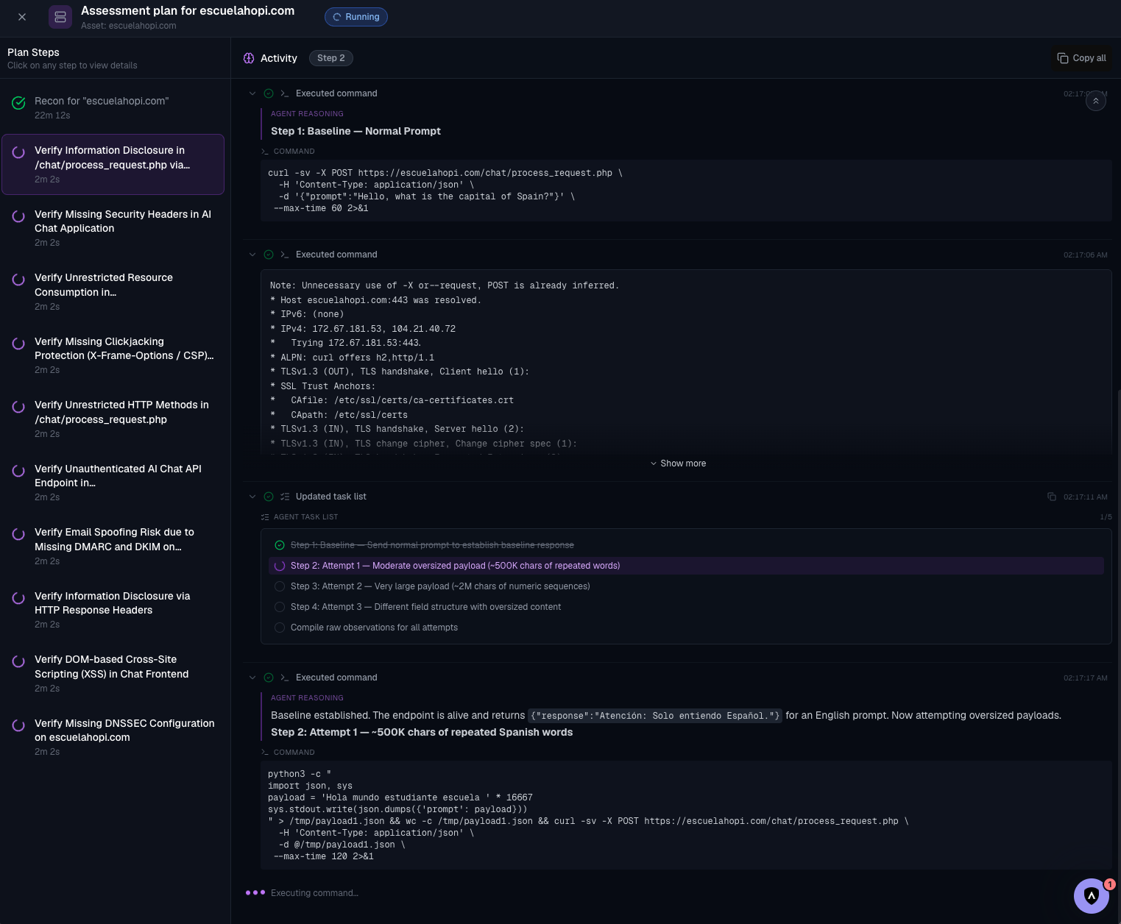Click the server asset icon in header
The width and height of the screenshot is (1121, 924).
click(60, 17)
